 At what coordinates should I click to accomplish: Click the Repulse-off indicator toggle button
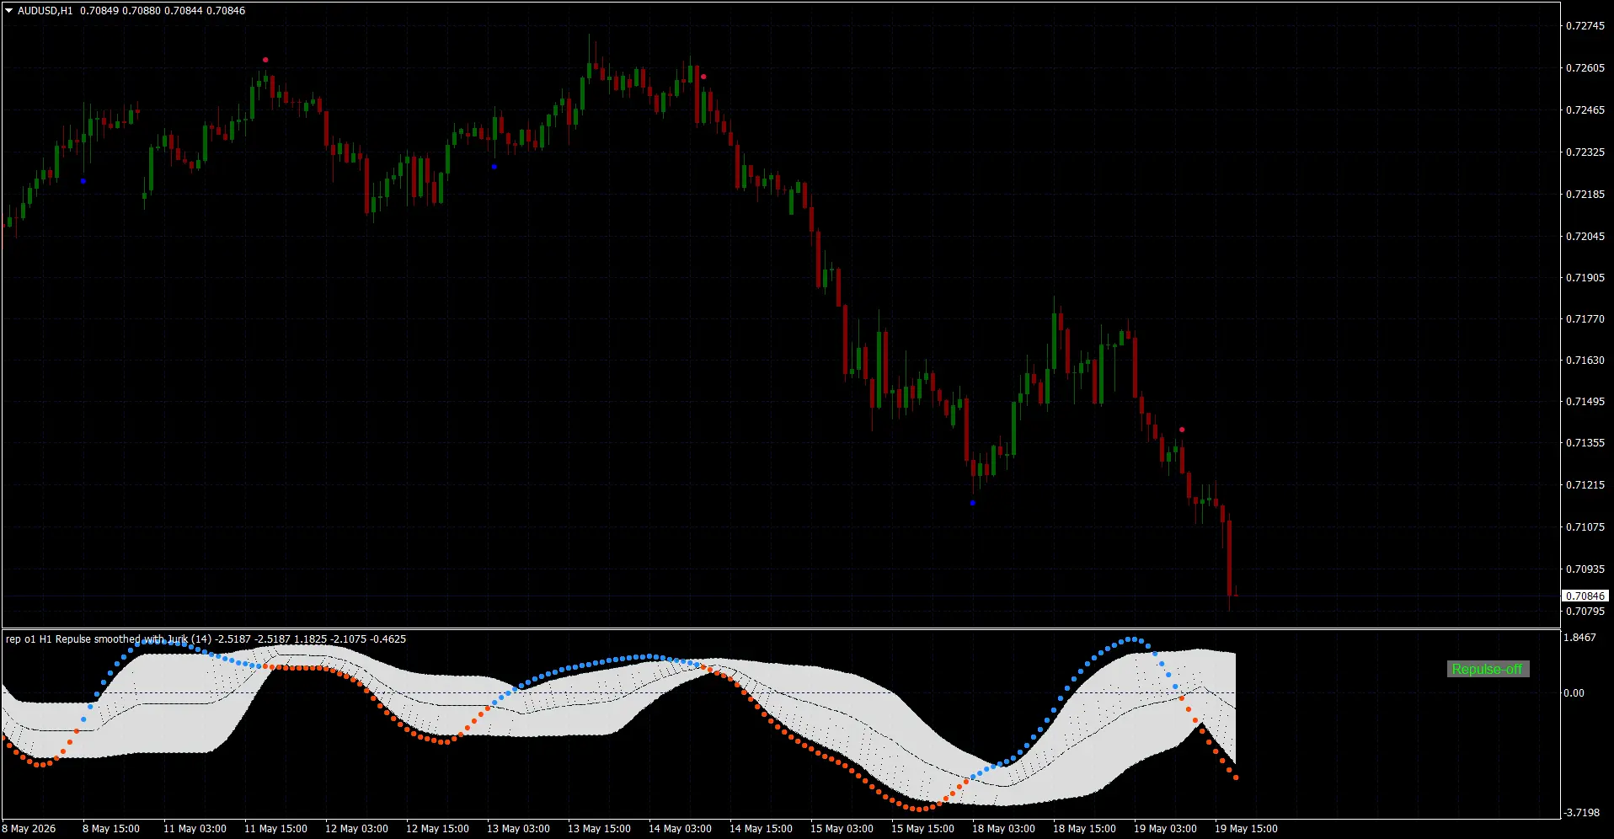pos(1487,669)
